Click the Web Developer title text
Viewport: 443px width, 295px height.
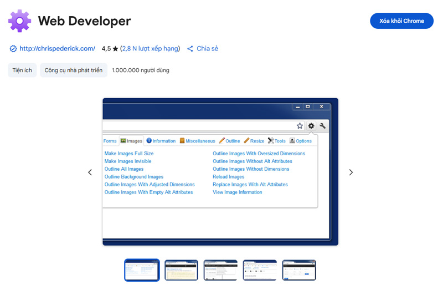[85, 21]
